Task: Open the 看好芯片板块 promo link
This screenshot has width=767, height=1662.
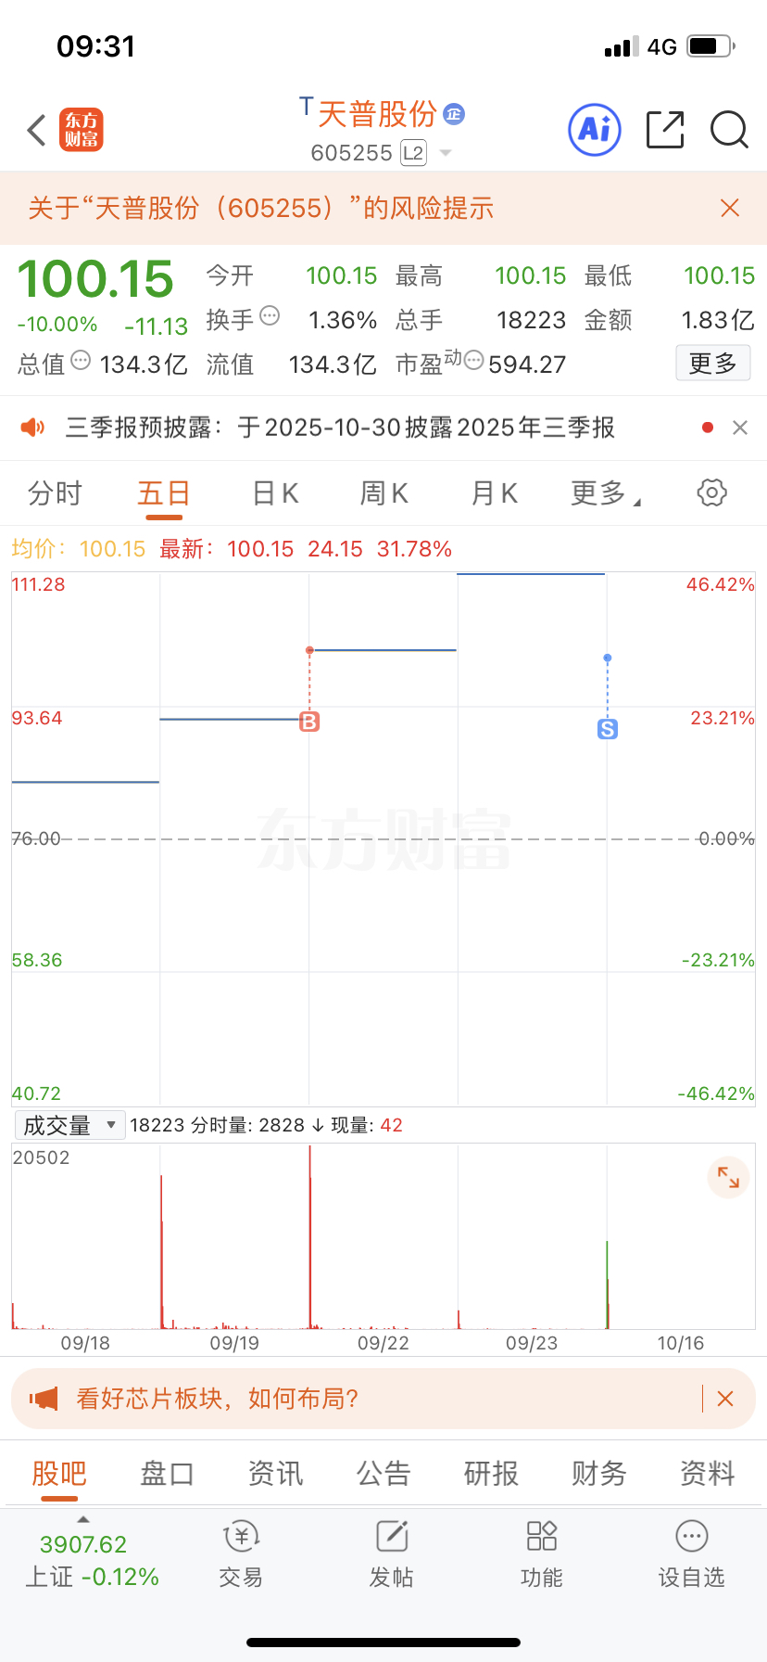Action: pos(217,1399)
